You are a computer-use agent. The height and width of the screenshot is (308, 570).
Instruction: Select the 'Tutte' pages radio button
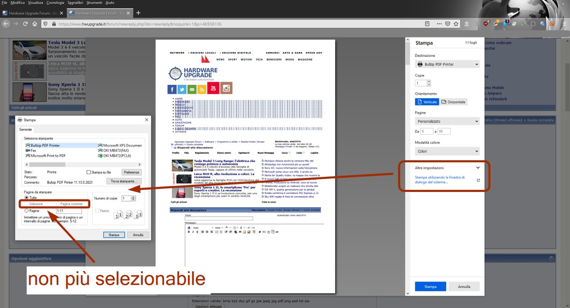point(27,198)
